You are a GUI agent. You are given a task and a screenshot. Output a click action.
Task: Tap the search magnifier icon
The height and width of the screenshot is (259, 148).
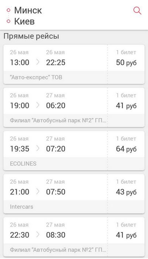coord(137,11)
